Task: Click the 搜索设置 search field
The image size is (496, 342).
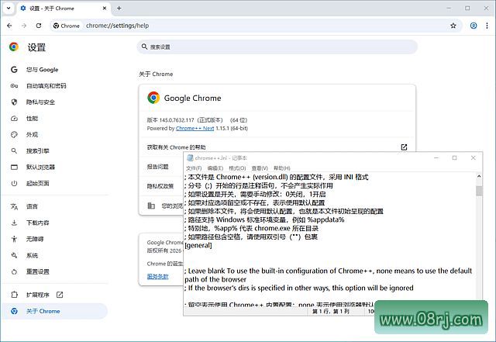Action: (x=277, y=47)
